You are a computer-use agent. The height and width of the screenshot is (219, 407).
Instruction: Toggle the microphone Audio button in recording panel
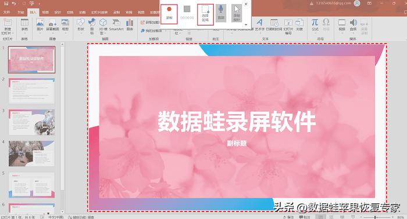220,13
